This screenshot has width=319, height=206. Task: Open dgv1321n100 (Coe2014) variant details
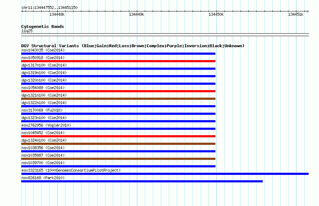(44, 95)
